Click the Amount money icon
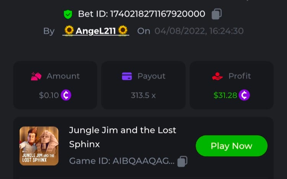The image size is (287, 179). pyautogui.click(x=36, y=76)
